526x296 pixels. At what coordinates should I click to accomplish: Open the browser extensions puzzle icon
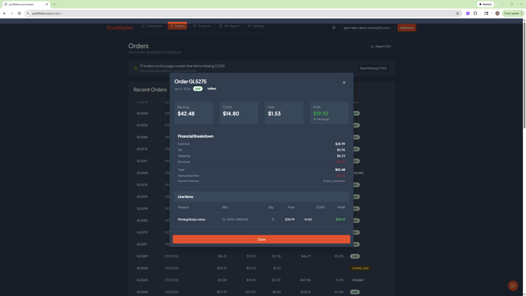475,13
